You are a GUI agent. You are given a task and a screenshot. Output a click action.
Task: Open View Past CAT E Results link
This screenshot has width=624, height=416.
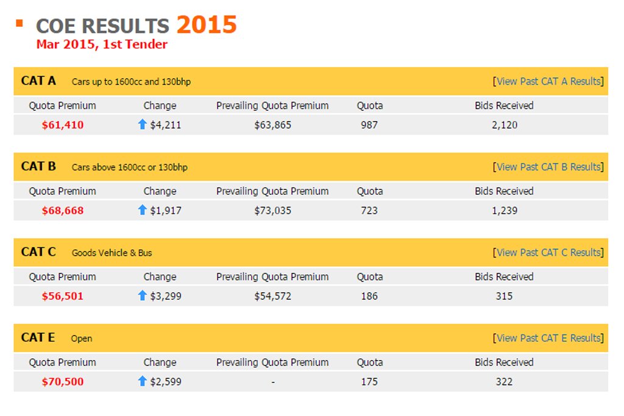click(x=548, y=337)
